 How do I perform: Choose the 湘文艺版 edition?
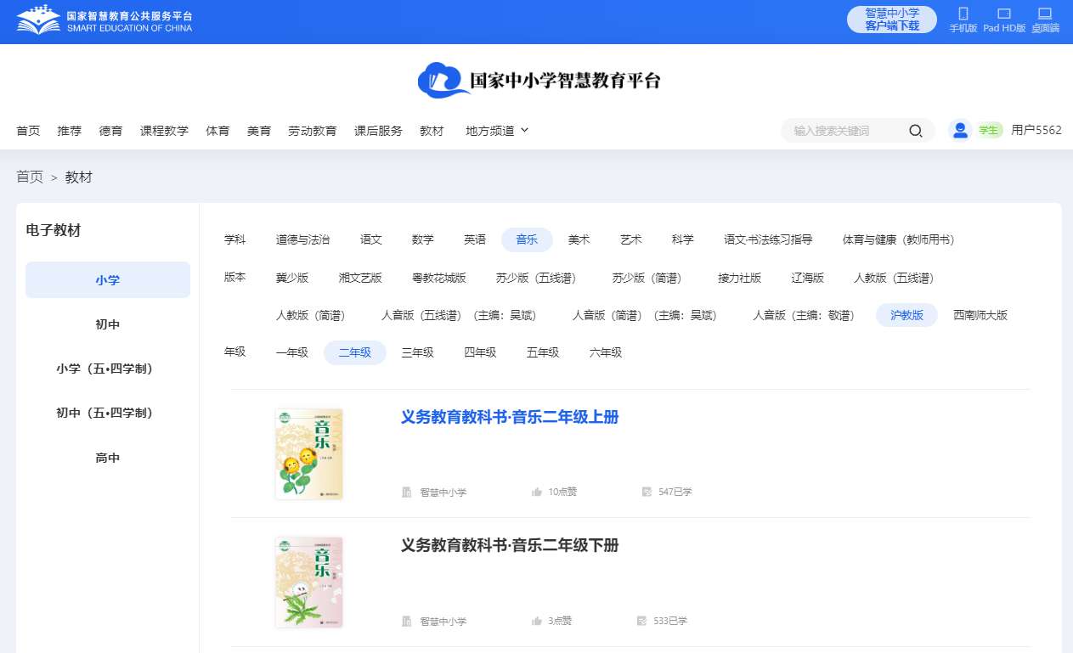pyautogui.click(x=360, y=278)
